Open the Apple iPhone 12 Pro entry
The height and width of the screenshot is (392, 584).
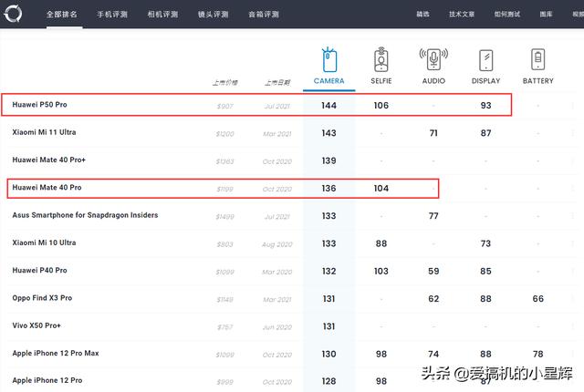tap(47, 380)
